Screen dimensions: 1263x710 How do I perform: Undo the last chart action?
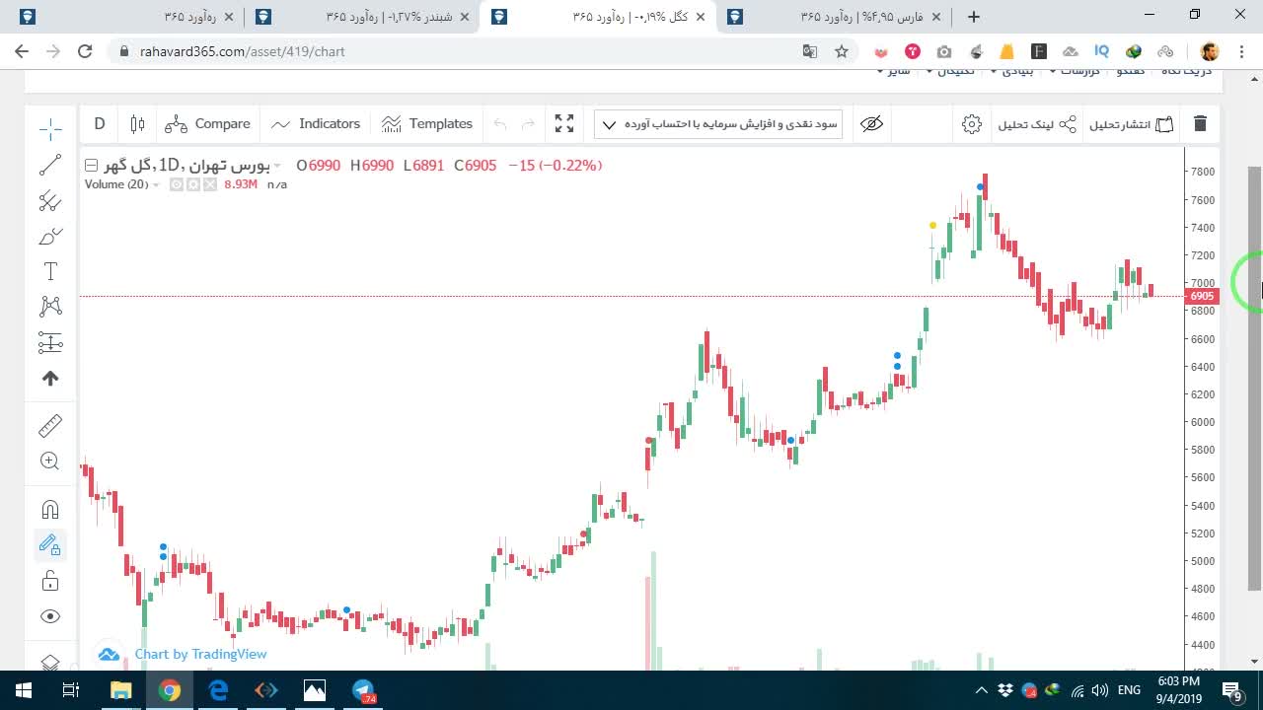500,124
